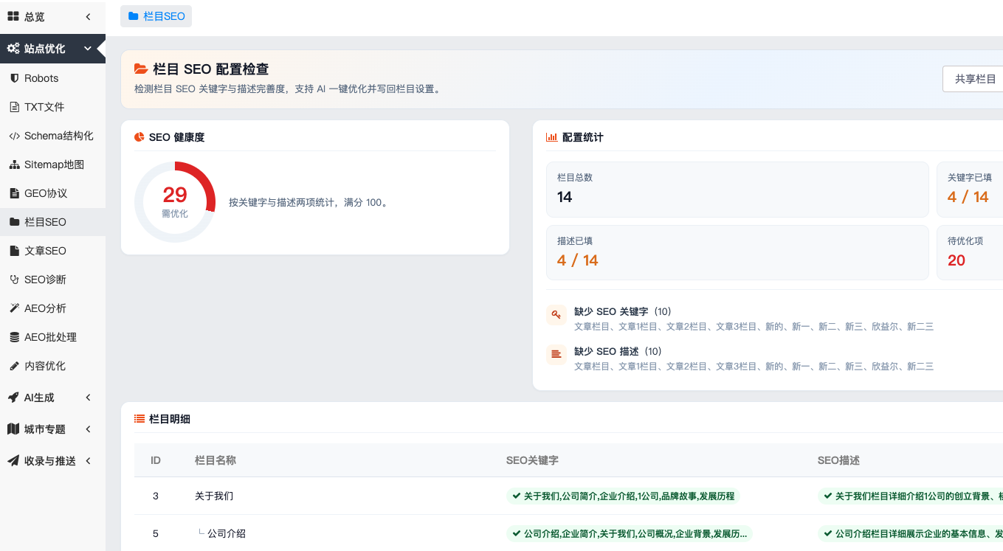Screen dimensions: 1003x551
Task: Select the Schema结构化 code icon
Action: coord(14,136)
